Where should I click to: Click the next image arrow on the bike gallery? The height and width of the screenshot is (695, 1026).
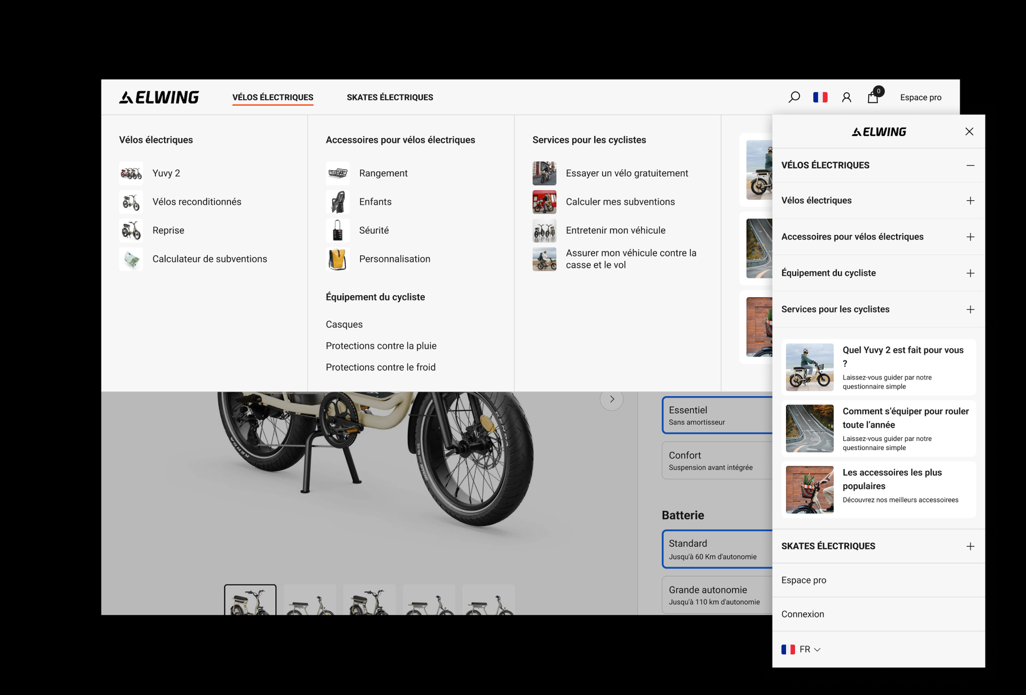pos(612,399)
